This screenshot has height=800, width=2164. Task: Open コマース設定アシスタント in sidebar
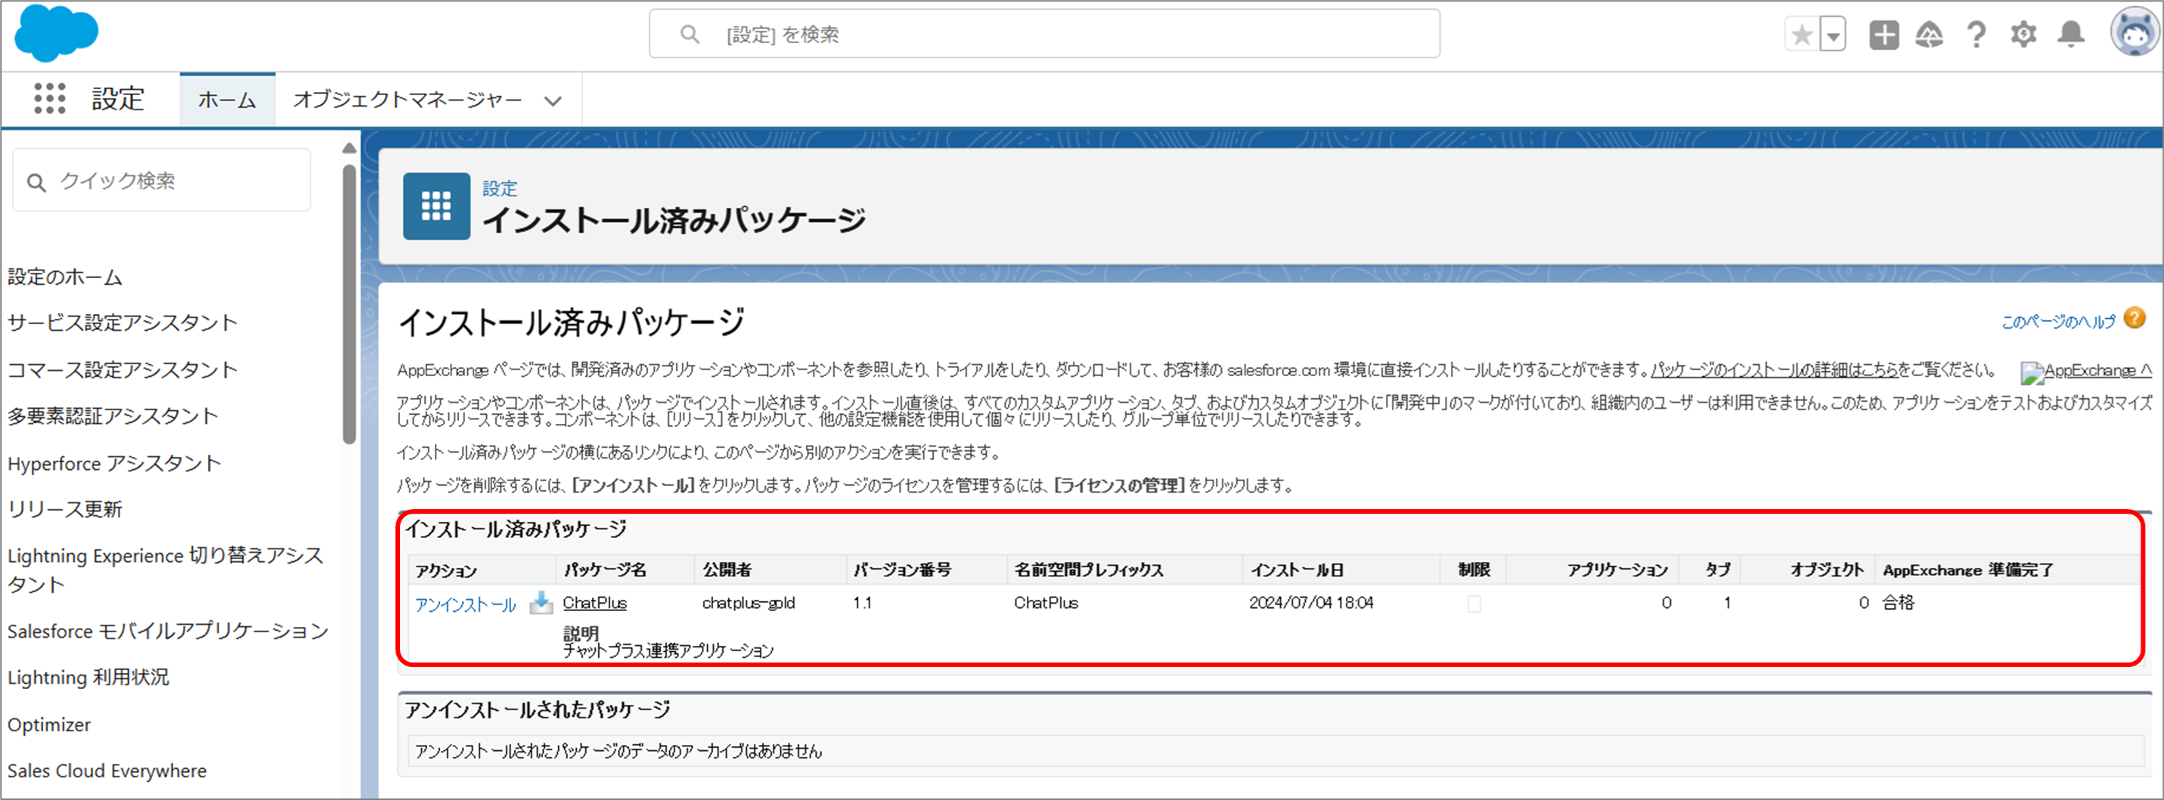[122, 370]
